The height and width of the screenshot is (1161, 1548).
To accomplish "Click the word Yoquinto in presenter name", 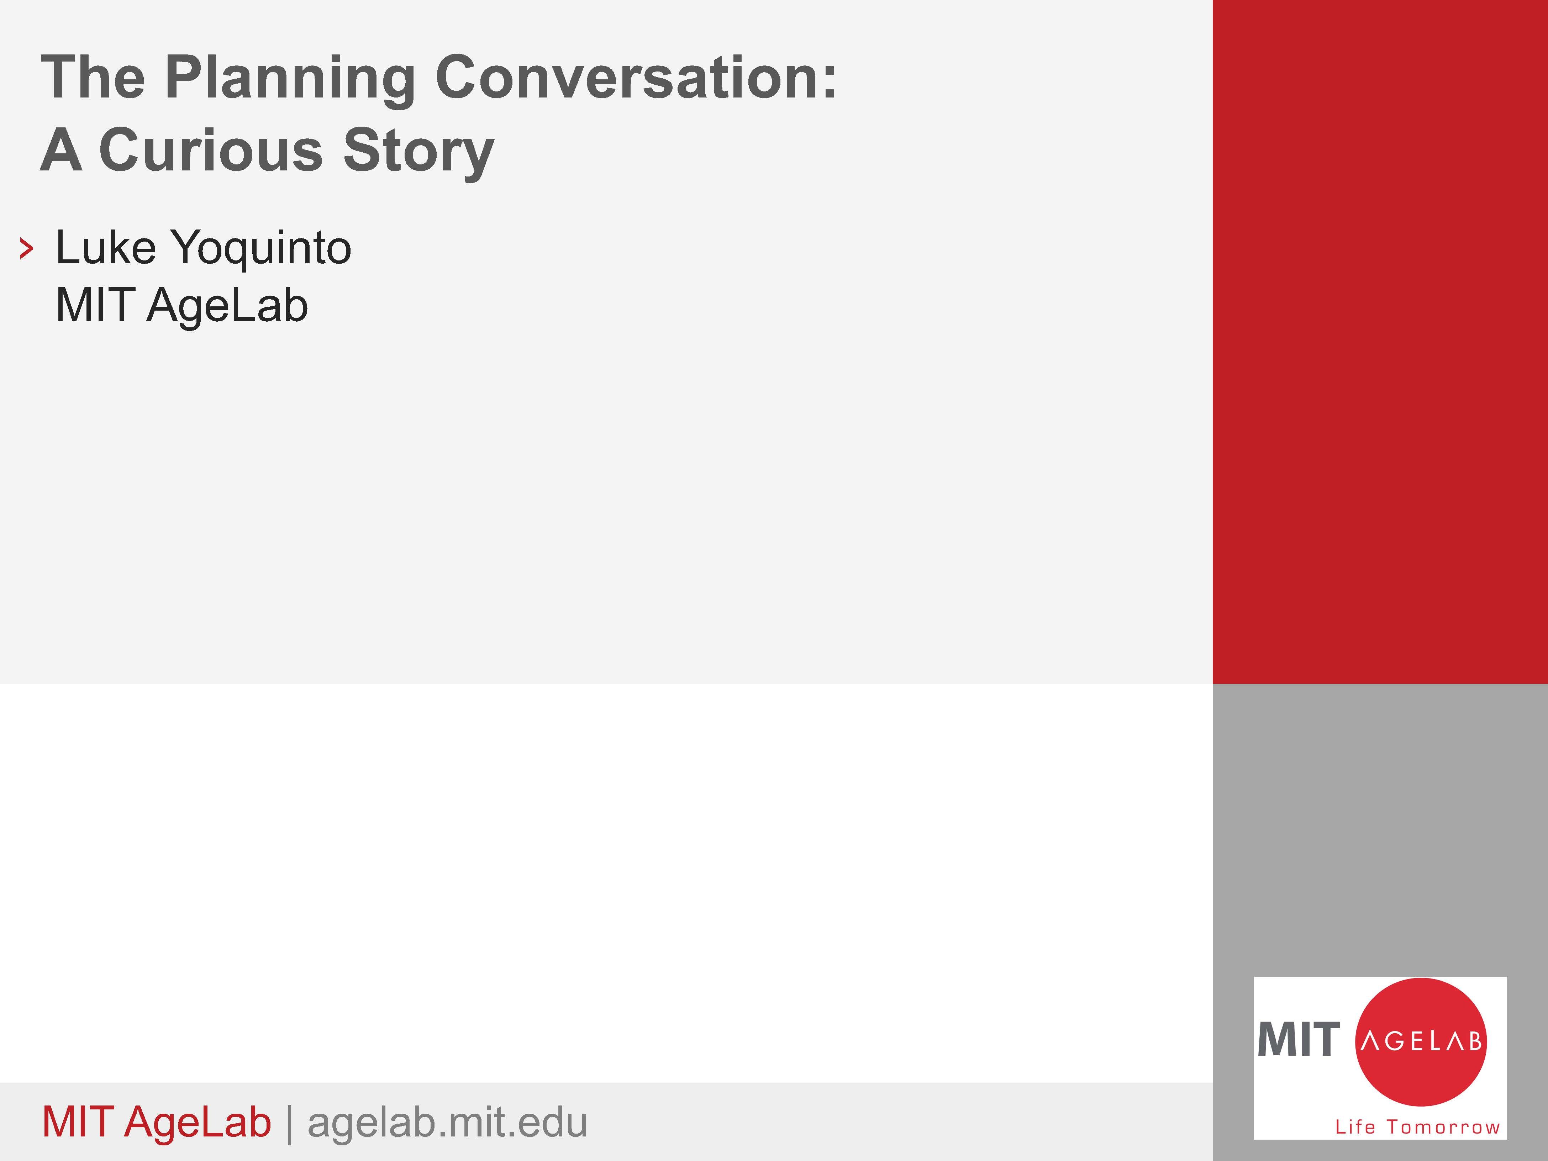I will pos(261,249).
